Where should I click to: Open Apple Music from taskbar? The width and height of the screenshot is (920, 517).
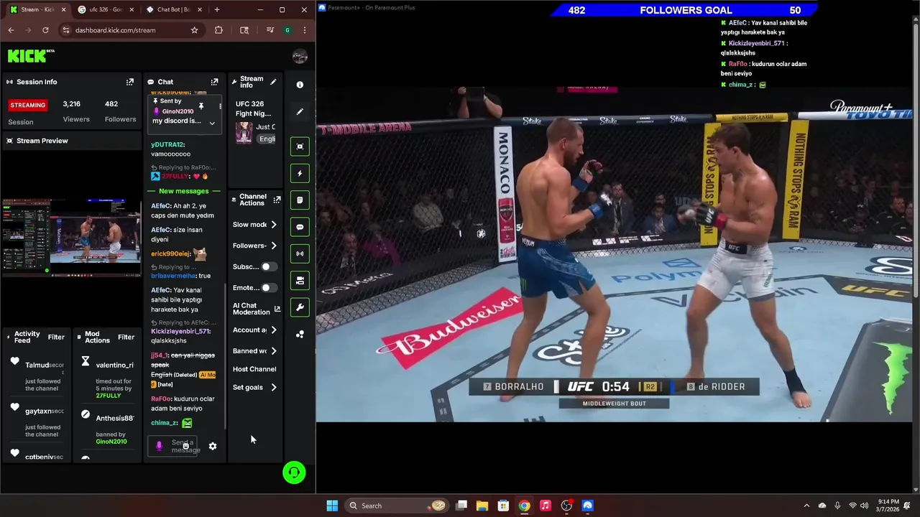tap(546, 506)
